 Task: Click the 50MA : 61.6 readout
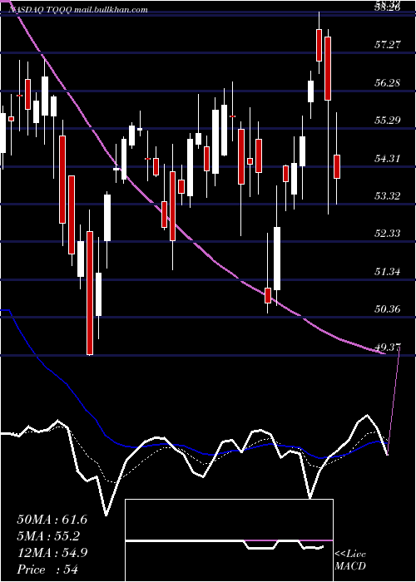tap(52, 520)
